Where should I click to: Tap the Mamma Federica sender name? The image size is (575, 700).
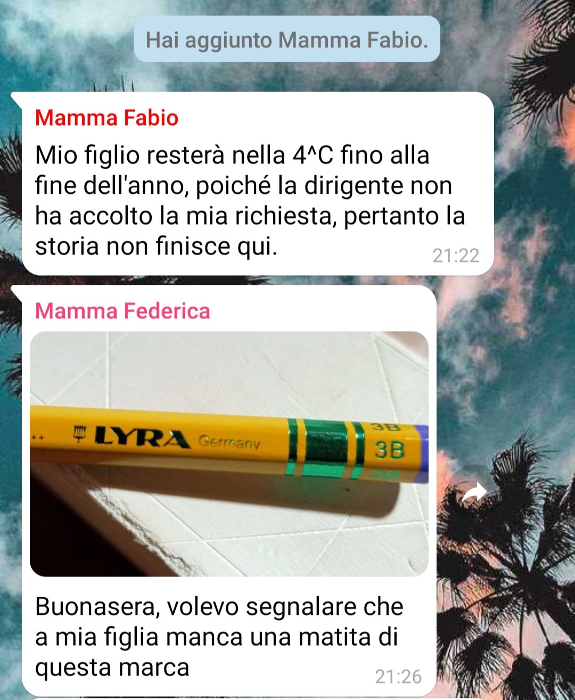pos(122,311)
